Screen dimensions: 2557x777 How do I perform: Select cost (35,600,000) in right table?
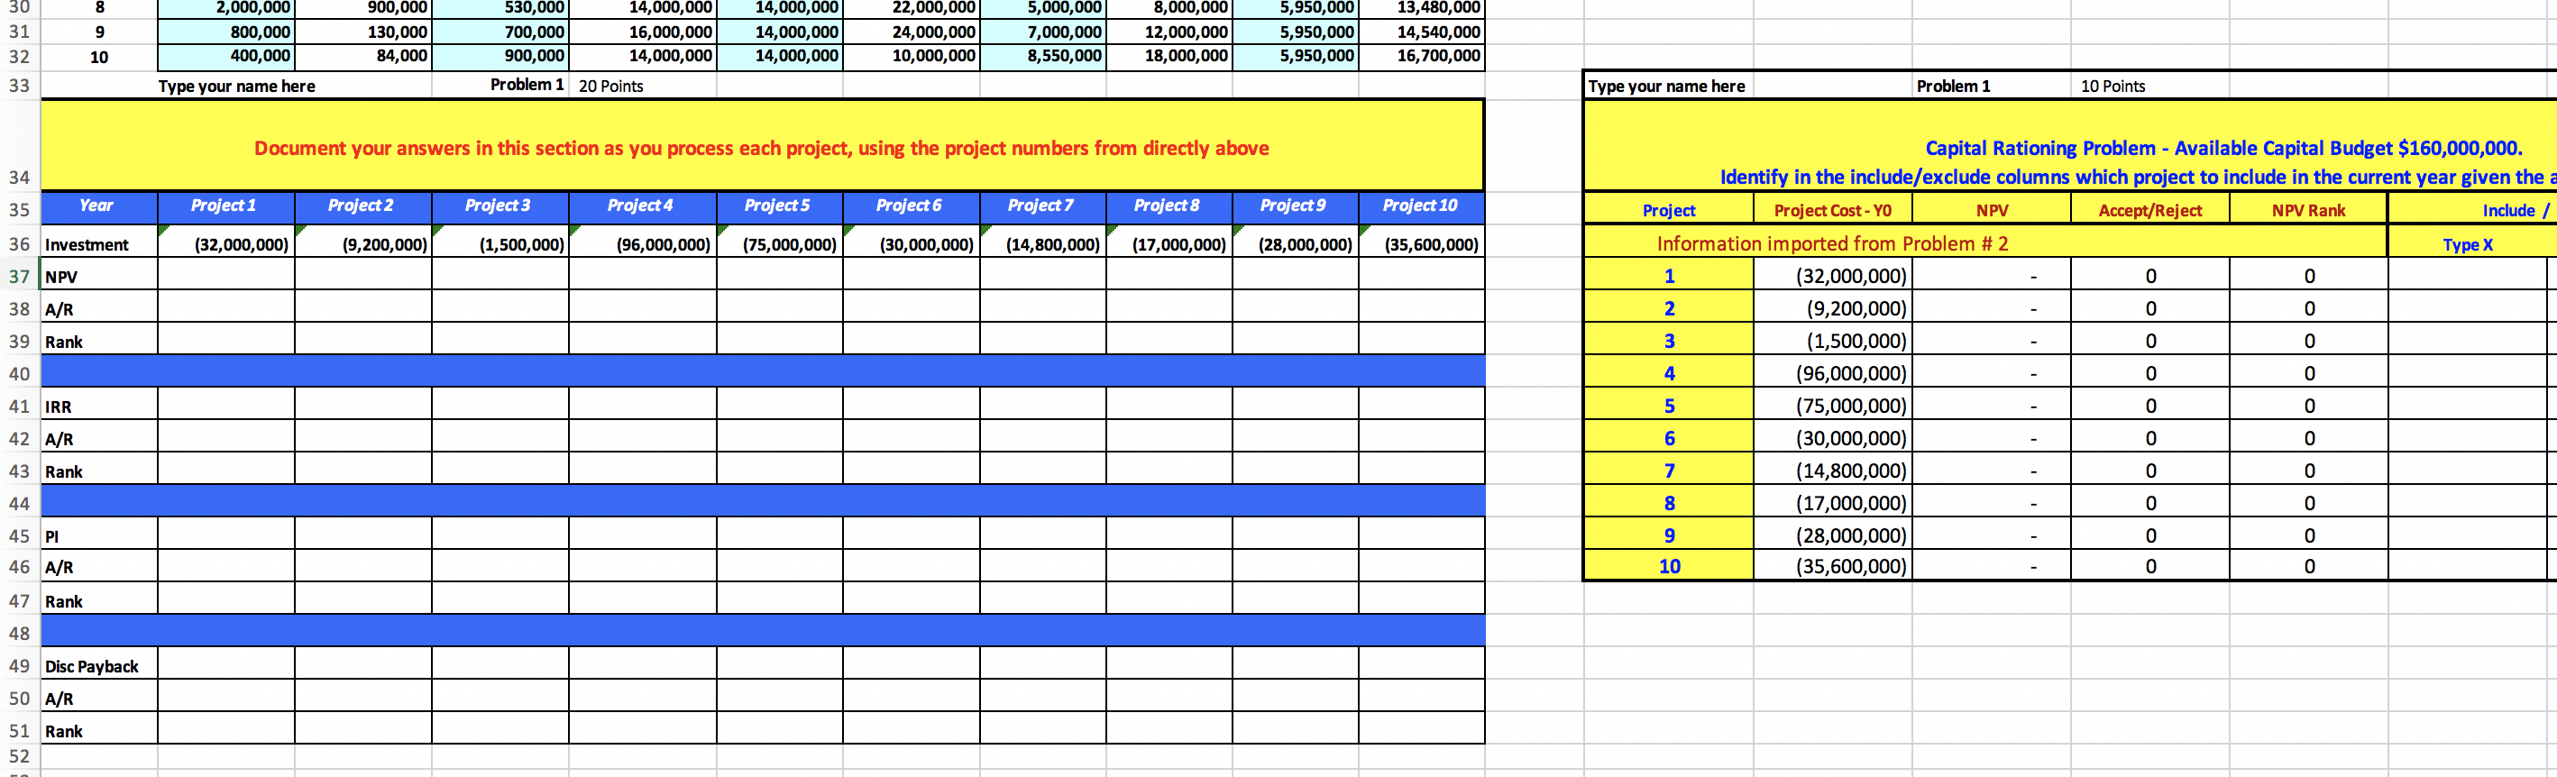tap(1832, 566)
